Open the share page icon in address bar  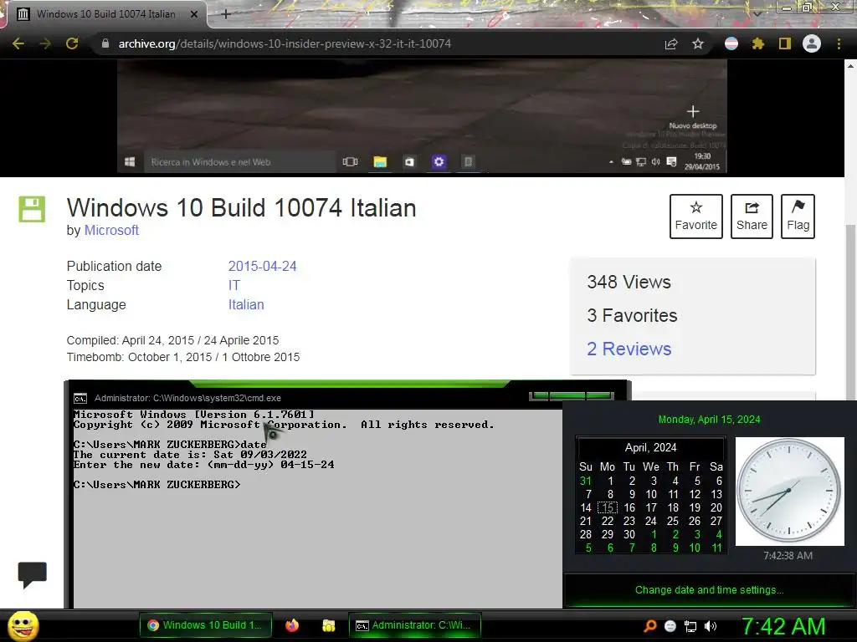point(671,43)
